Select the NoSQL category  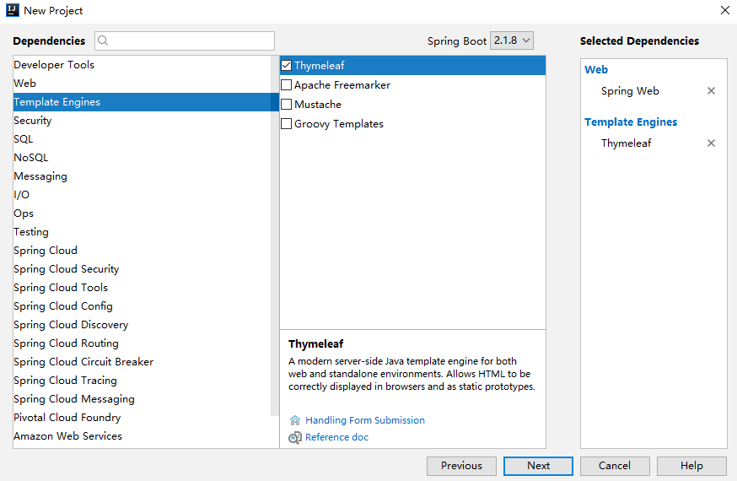pos(31,158)
